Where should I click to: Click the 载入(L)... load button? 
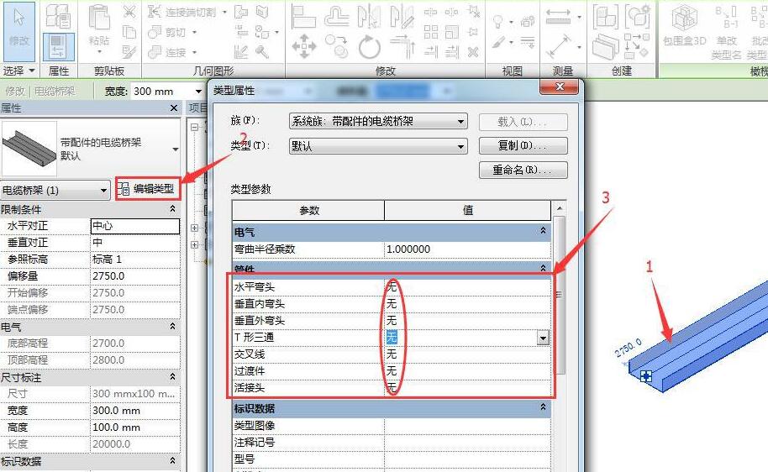pyautogui.click(x=523, y=122)
